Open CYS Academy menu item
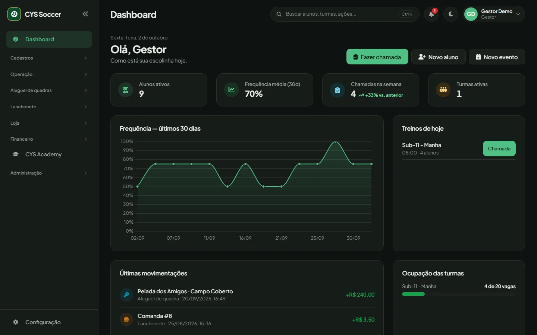 point(49,154)
